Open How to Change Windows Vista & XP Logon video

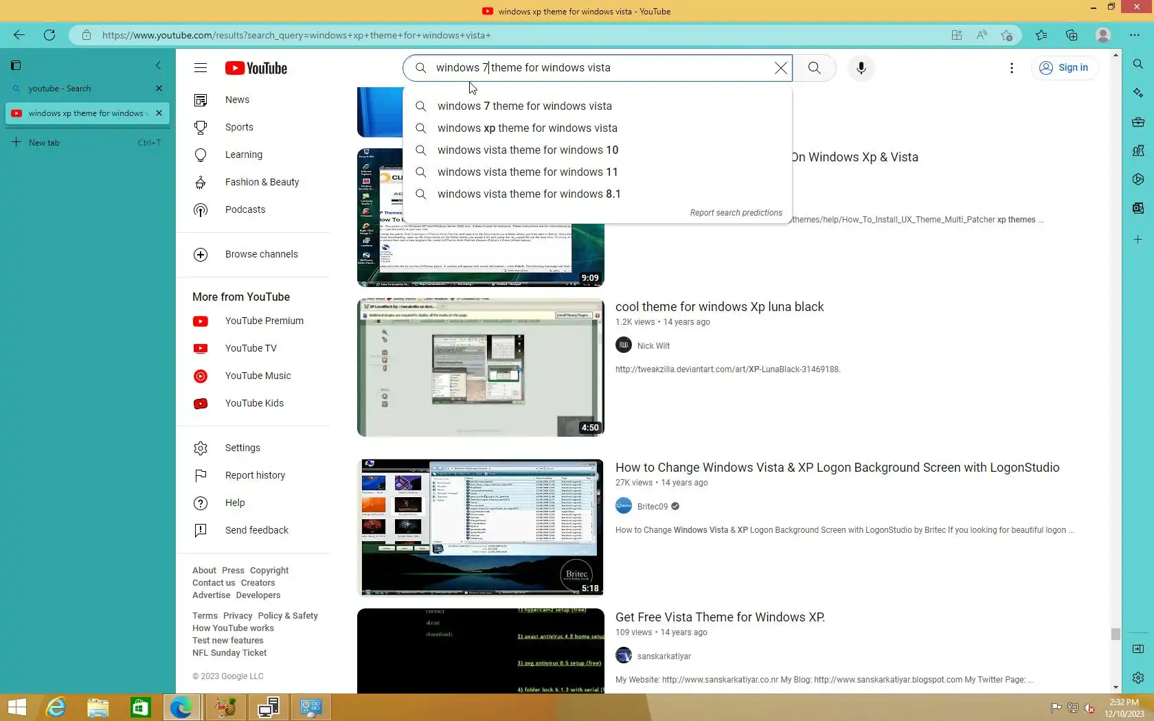coord(837,468)
